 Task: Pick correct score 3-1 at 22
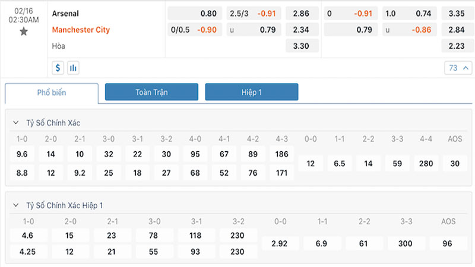pyautogui.click(x=138, y=154)
